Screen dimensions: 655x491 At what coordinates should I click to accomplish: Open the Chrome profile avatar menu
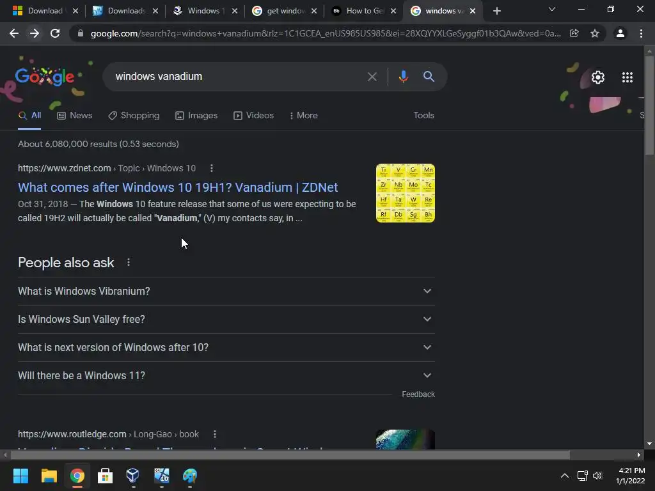(x=620, y=33)
